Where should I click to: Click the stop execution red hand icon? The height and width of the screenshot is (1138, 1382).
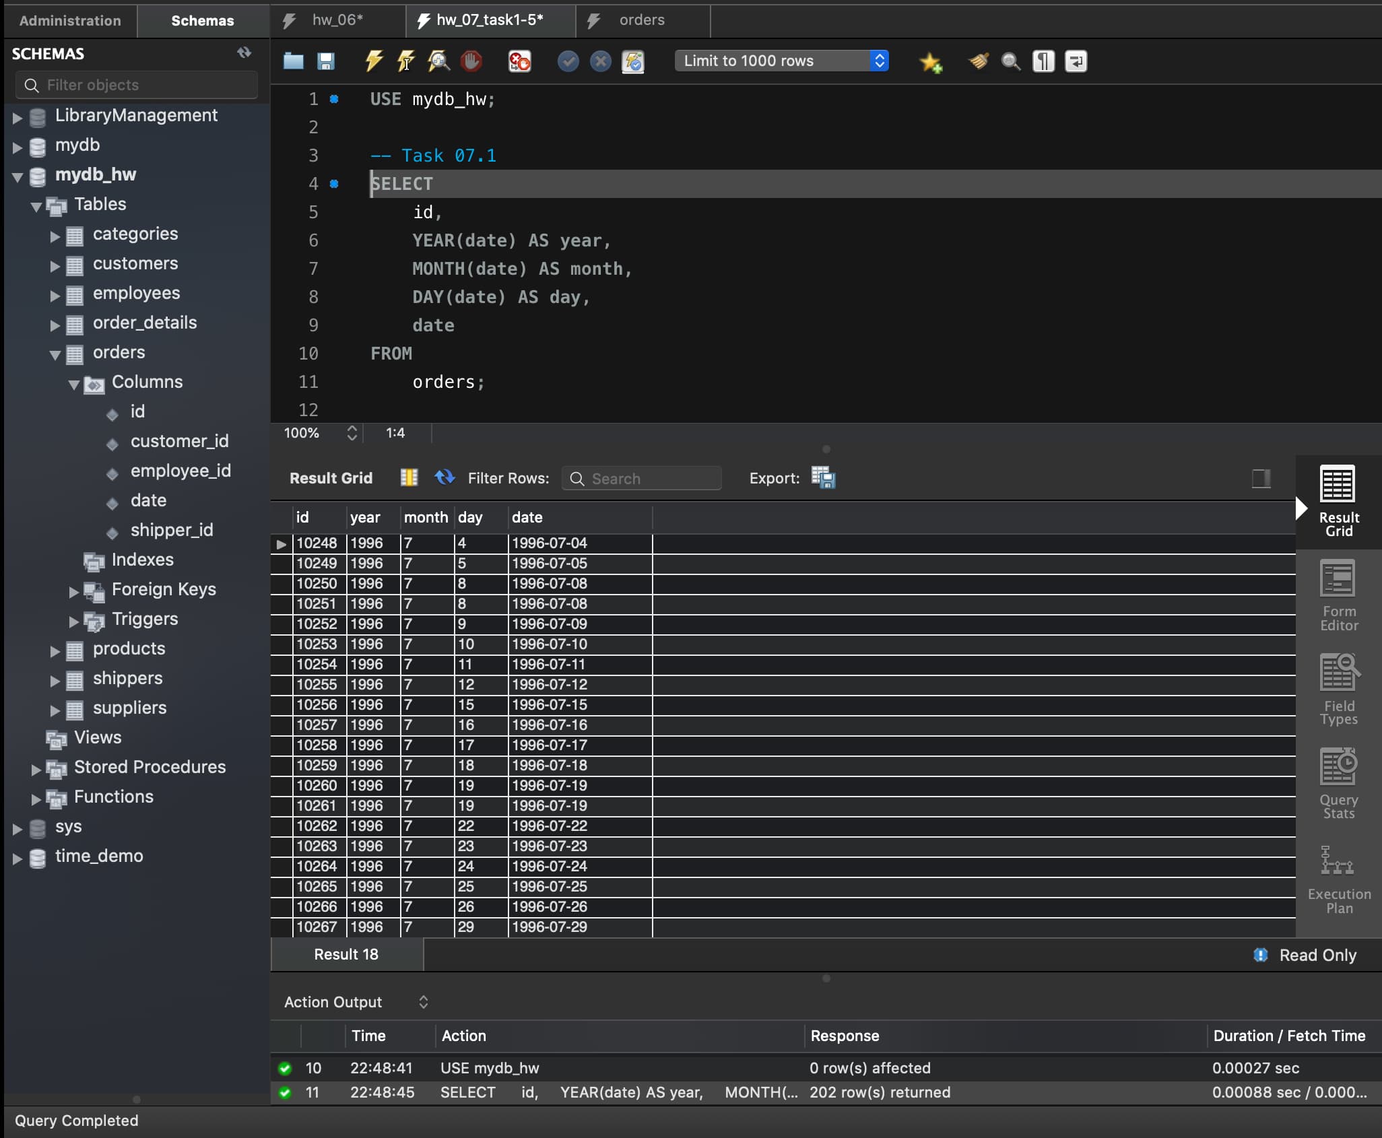pos(471,61)
